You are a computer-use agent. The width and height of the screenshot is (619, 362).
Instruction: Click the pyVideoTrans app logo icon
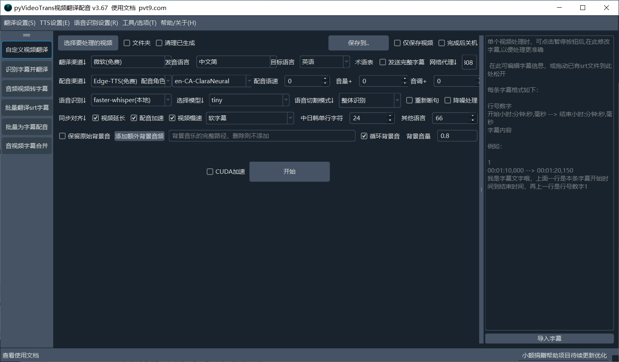(8, 7)
